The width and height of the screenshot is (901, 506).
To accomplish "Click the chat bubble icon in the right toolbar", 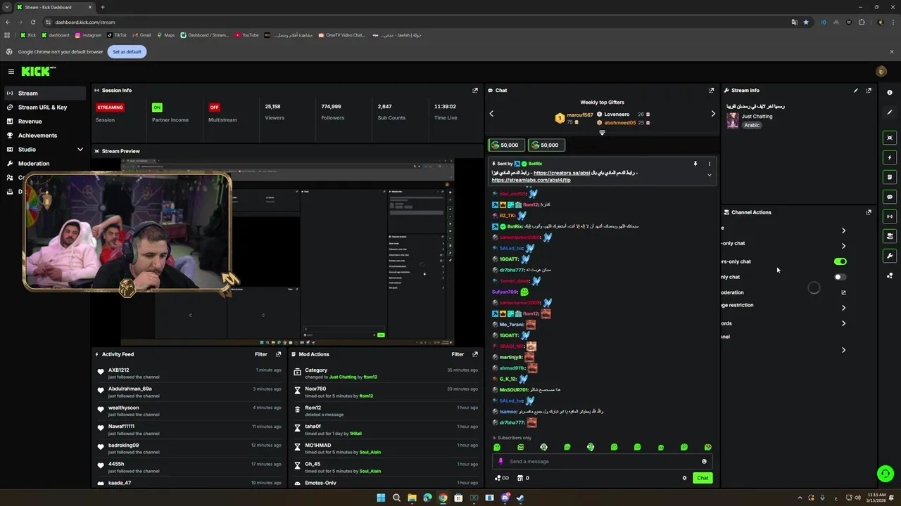I will [890, 197].
